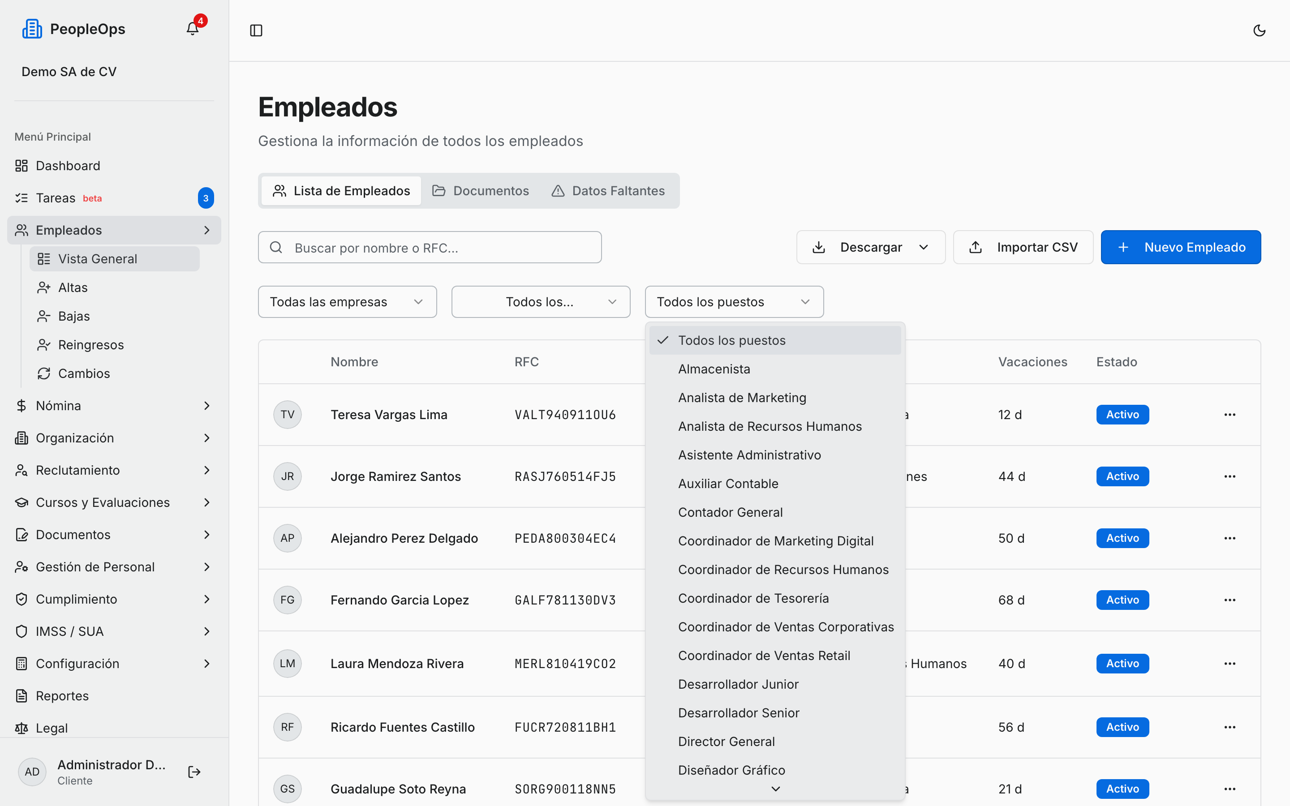Open actions menu for Teresa Vargas Lima

click(1230, 415)
